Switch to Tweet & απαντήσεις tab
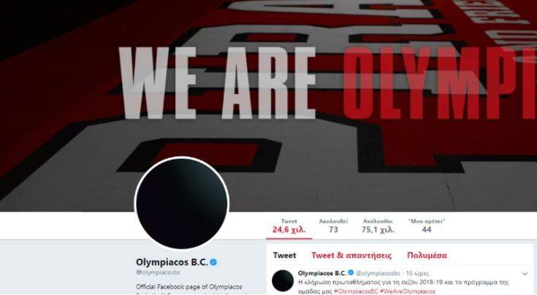This screenshot has width=537, height=295. tap(351, 256)
